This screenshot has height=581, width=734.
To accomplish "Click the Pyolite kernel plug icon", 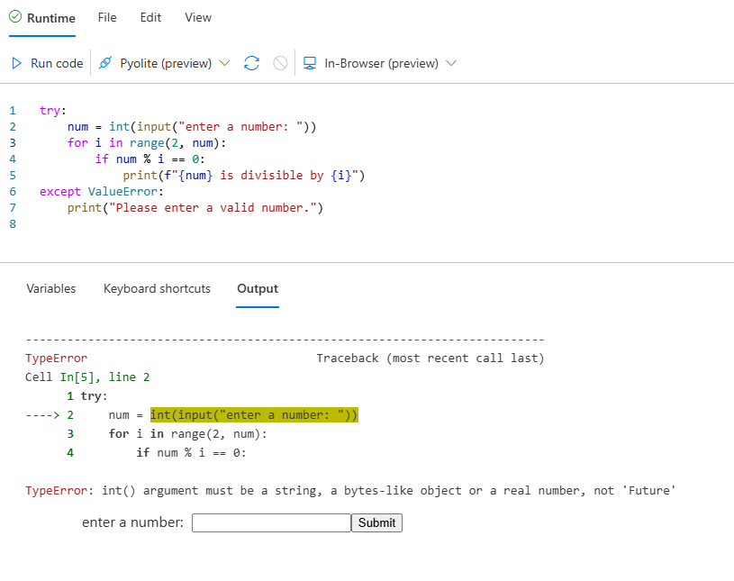I will tap(105, 63).
